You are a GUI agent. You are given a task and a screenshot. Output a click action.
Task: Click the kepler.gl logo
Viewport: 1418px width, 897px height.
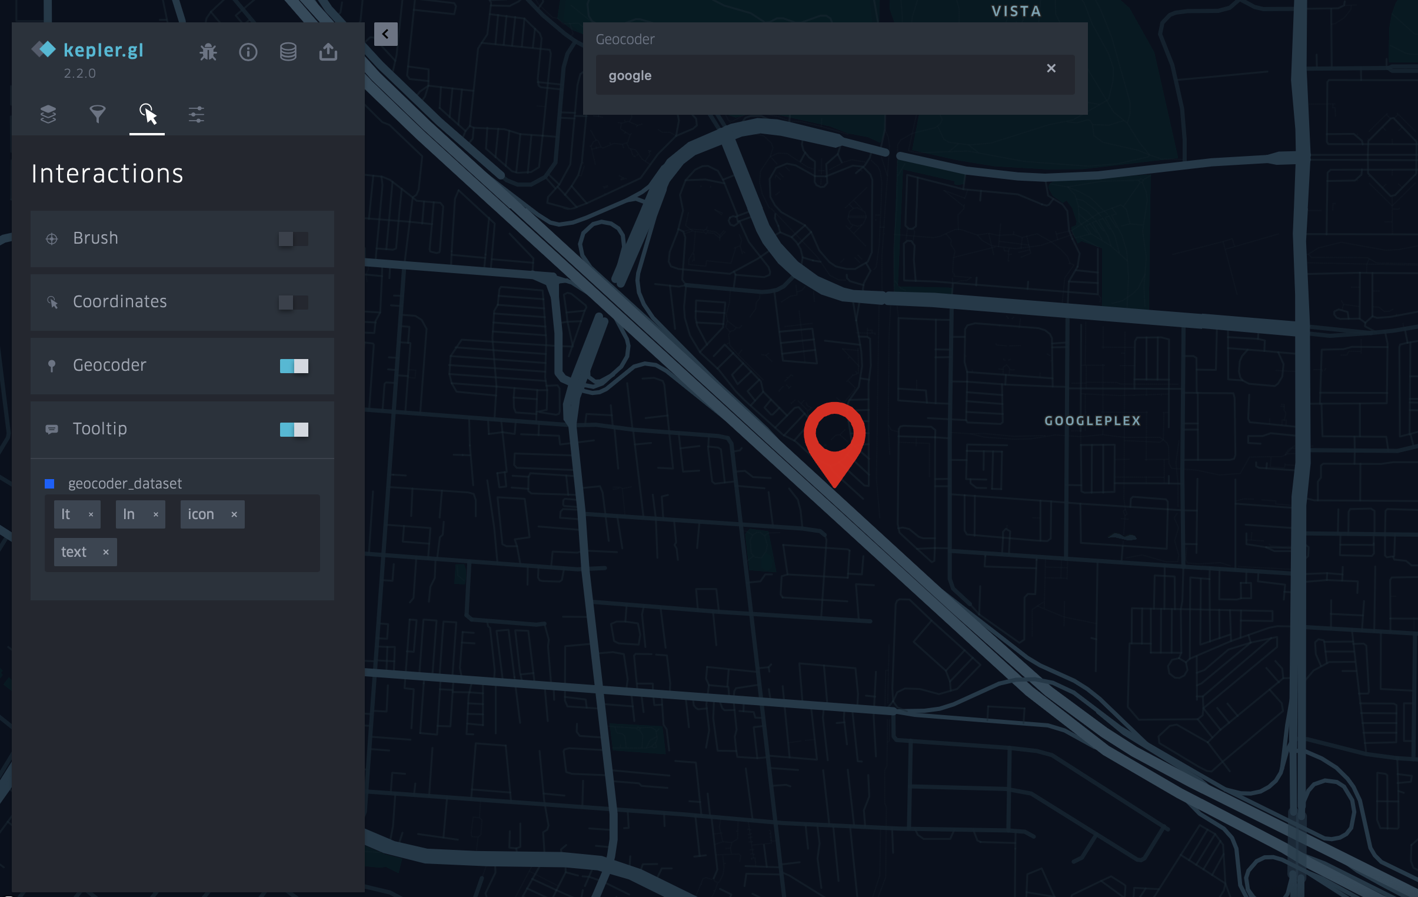(88, 50)
